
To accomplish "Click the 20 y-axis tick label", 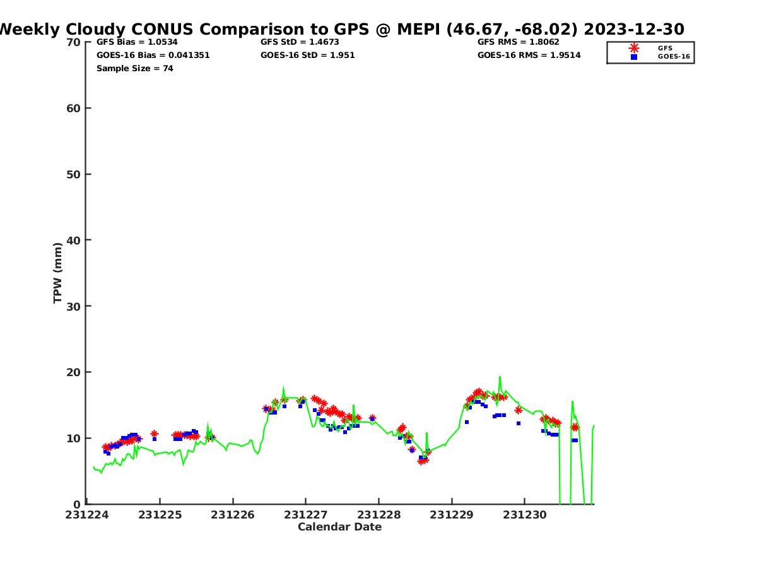I will [x=74, y=372].
